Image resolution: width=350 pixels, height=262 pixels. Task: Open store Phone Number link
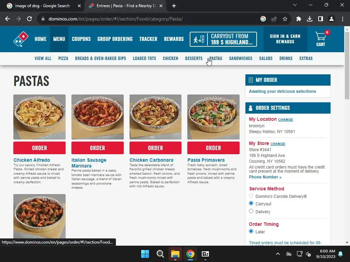pyautogui.click(x=265, y=177)
